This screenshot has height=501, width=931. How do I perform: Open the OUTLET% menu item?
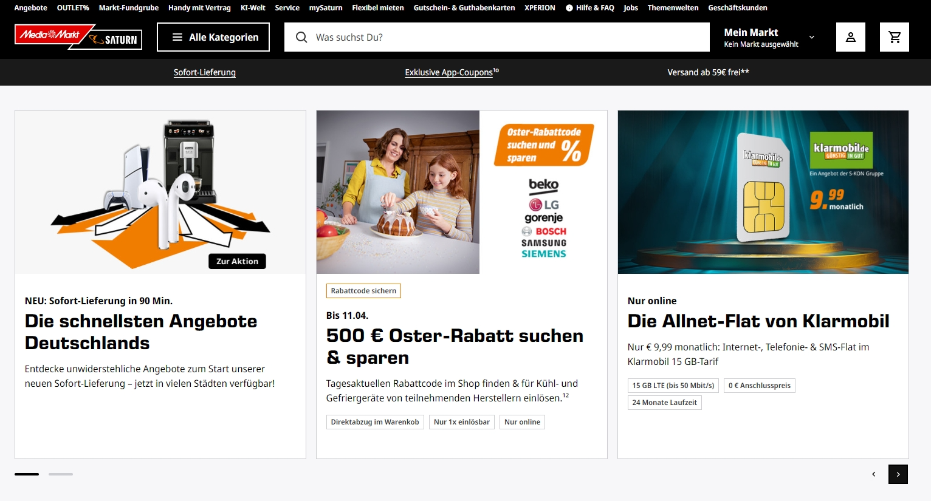(73, 8)
